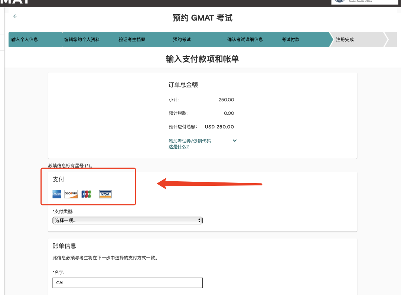Click the American Express card icon
This screenshot has height=295, width=401.
[x=56, y=194]
